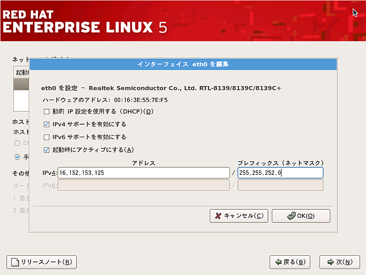Click the インターフェイス eth0 を編集 title bar
The height and width of the screenshot is (275, 366).
tap(183, 64)
